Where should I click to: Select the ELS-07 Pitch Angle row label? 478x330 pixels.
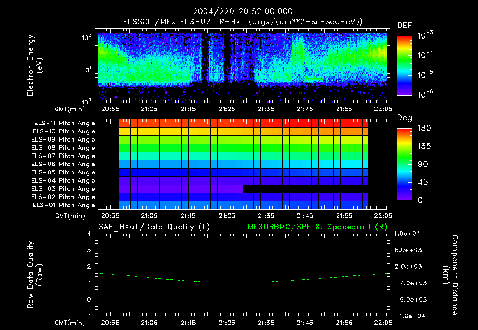tap(63, 156)
